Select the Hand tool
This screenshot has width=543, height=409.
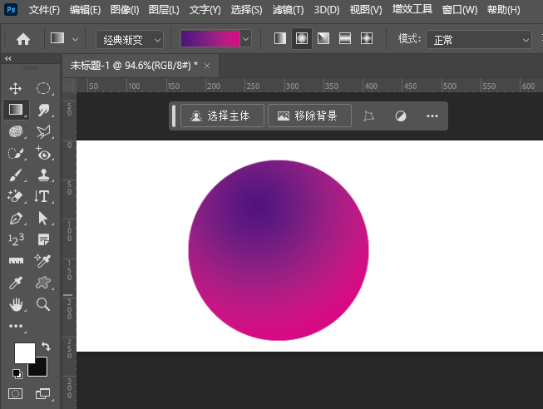click(x=16, y=304)
